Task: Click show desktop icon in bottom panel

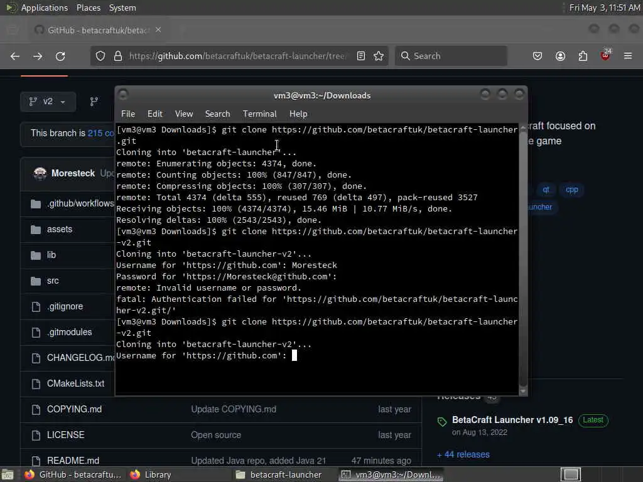Action: coord(8,474)
